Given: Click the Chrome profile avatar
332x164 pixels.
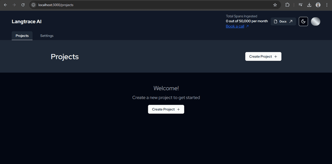Looking at the screenshot, I should point(318,5).
